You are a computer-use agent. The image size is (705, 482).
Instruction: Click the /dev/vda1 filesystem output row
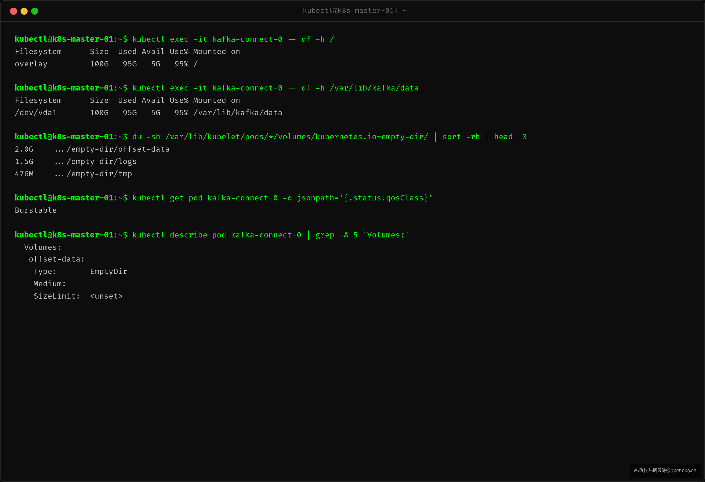[148, 113]
